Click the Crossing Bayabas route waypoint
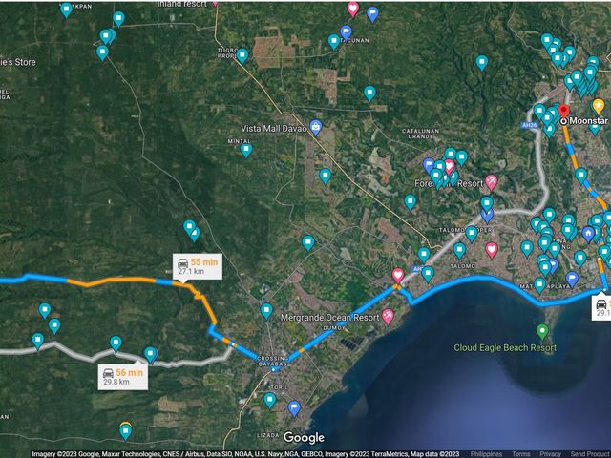 [x=274, y=368]
